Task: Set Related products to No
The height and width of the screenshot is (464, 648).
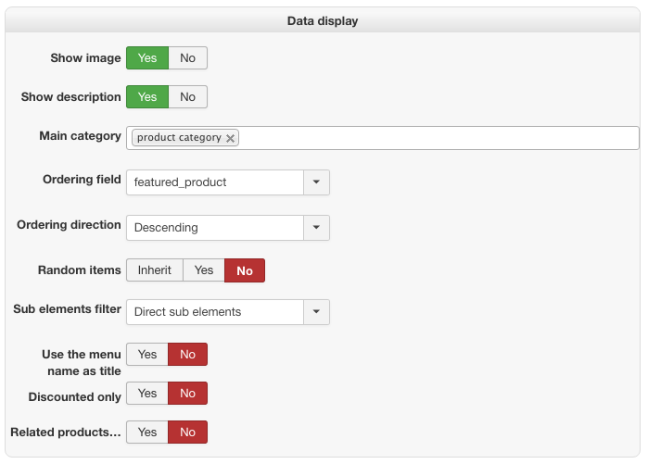Action: click(x=188, y=433)
